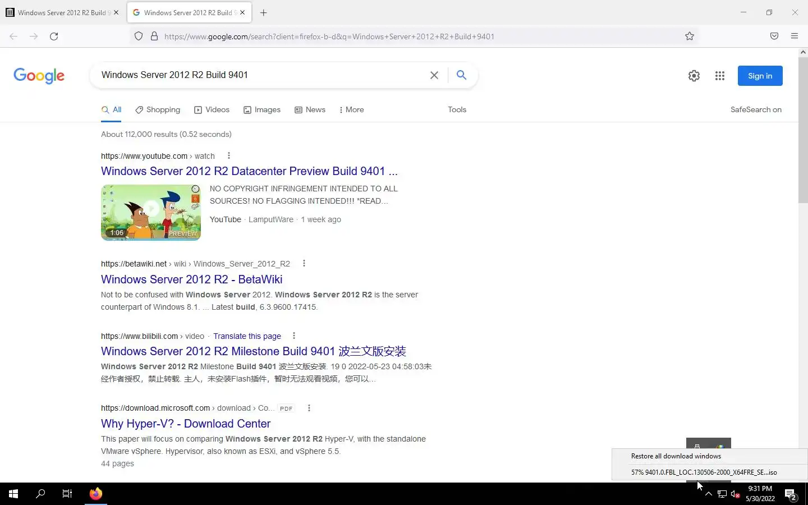Viewport: 808px width, 505px height.
Task: Open the Firefox application menu
Action: [x=795, y=36]
